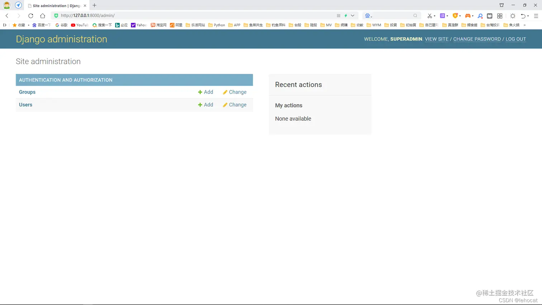The width and height of the screenshot is (542, 305).
Task: Click the SUPERADMIN username text
Action: [x=406, y=39]
